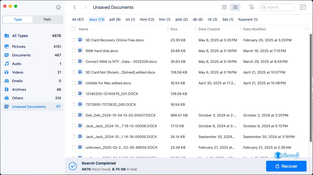Click Word icon of chkdsk-for Mac.edited.docx

81,83
